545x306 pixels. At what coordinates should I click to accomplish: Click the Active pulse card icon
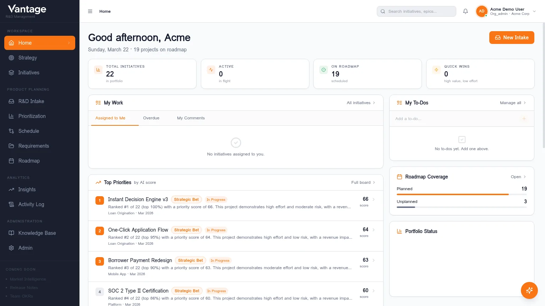point(211,70)
